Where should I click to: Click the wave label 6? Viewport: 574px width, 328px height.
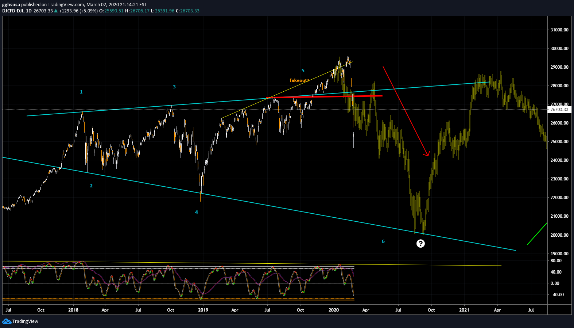click(383, 241)
